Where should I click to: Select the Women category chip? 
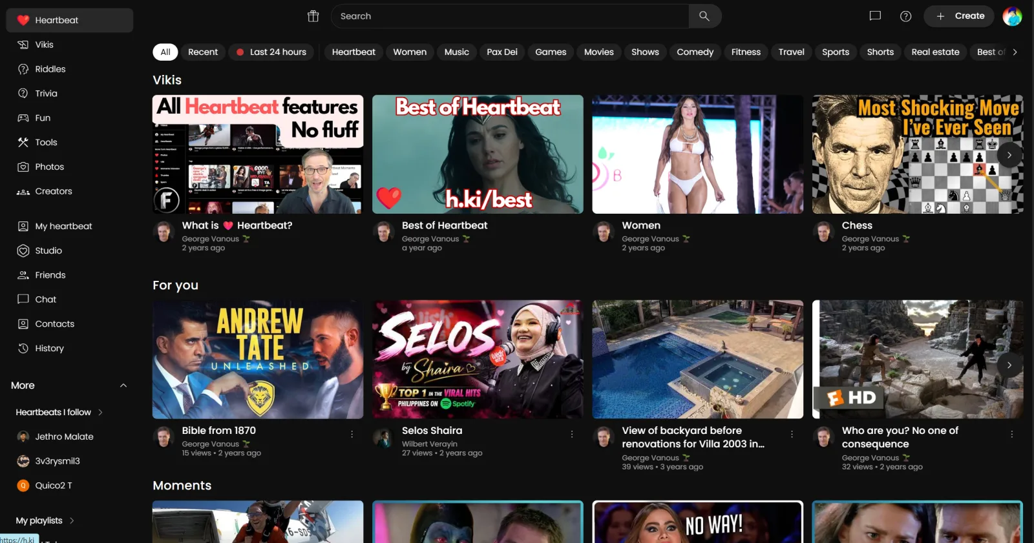(410, 52)
